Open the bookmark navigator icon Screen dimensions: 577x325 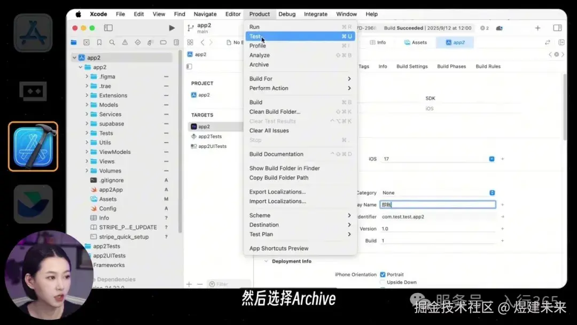click(x=99, y=42)
